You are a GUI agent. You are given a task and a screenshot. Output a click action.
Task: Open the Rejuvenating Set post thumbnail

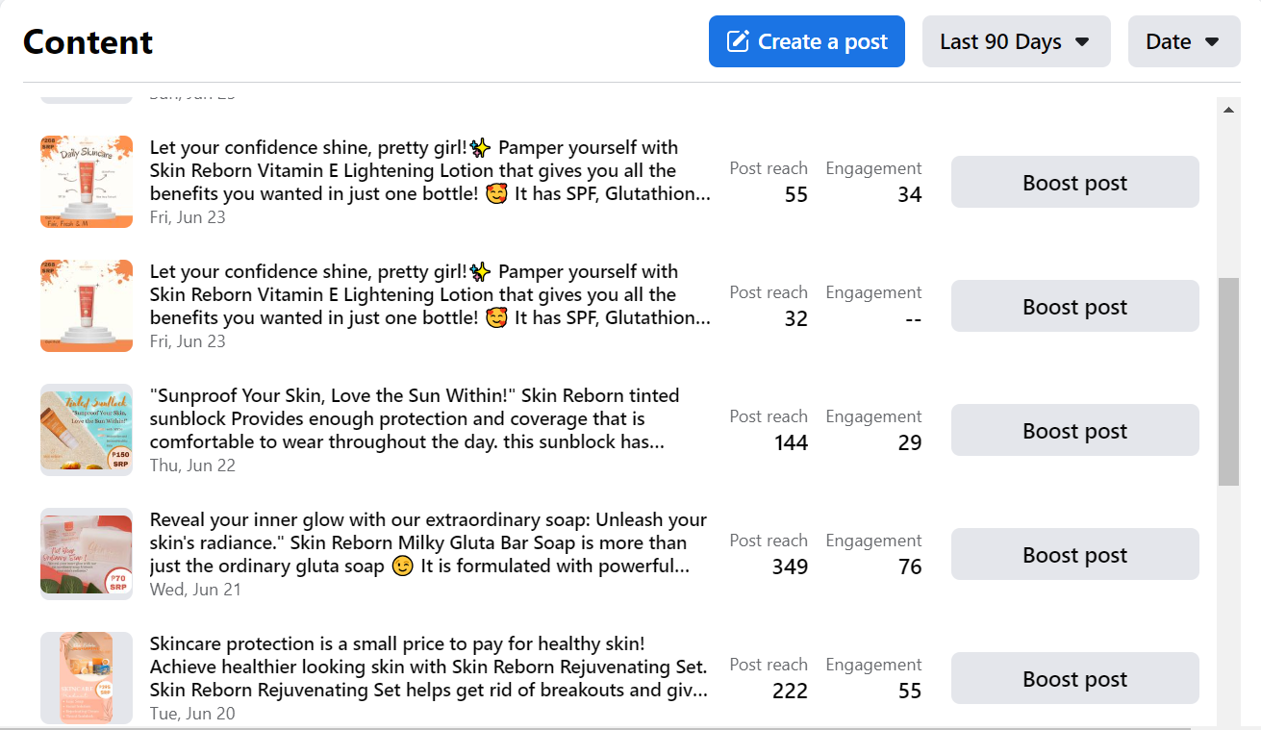click(87, 678)
